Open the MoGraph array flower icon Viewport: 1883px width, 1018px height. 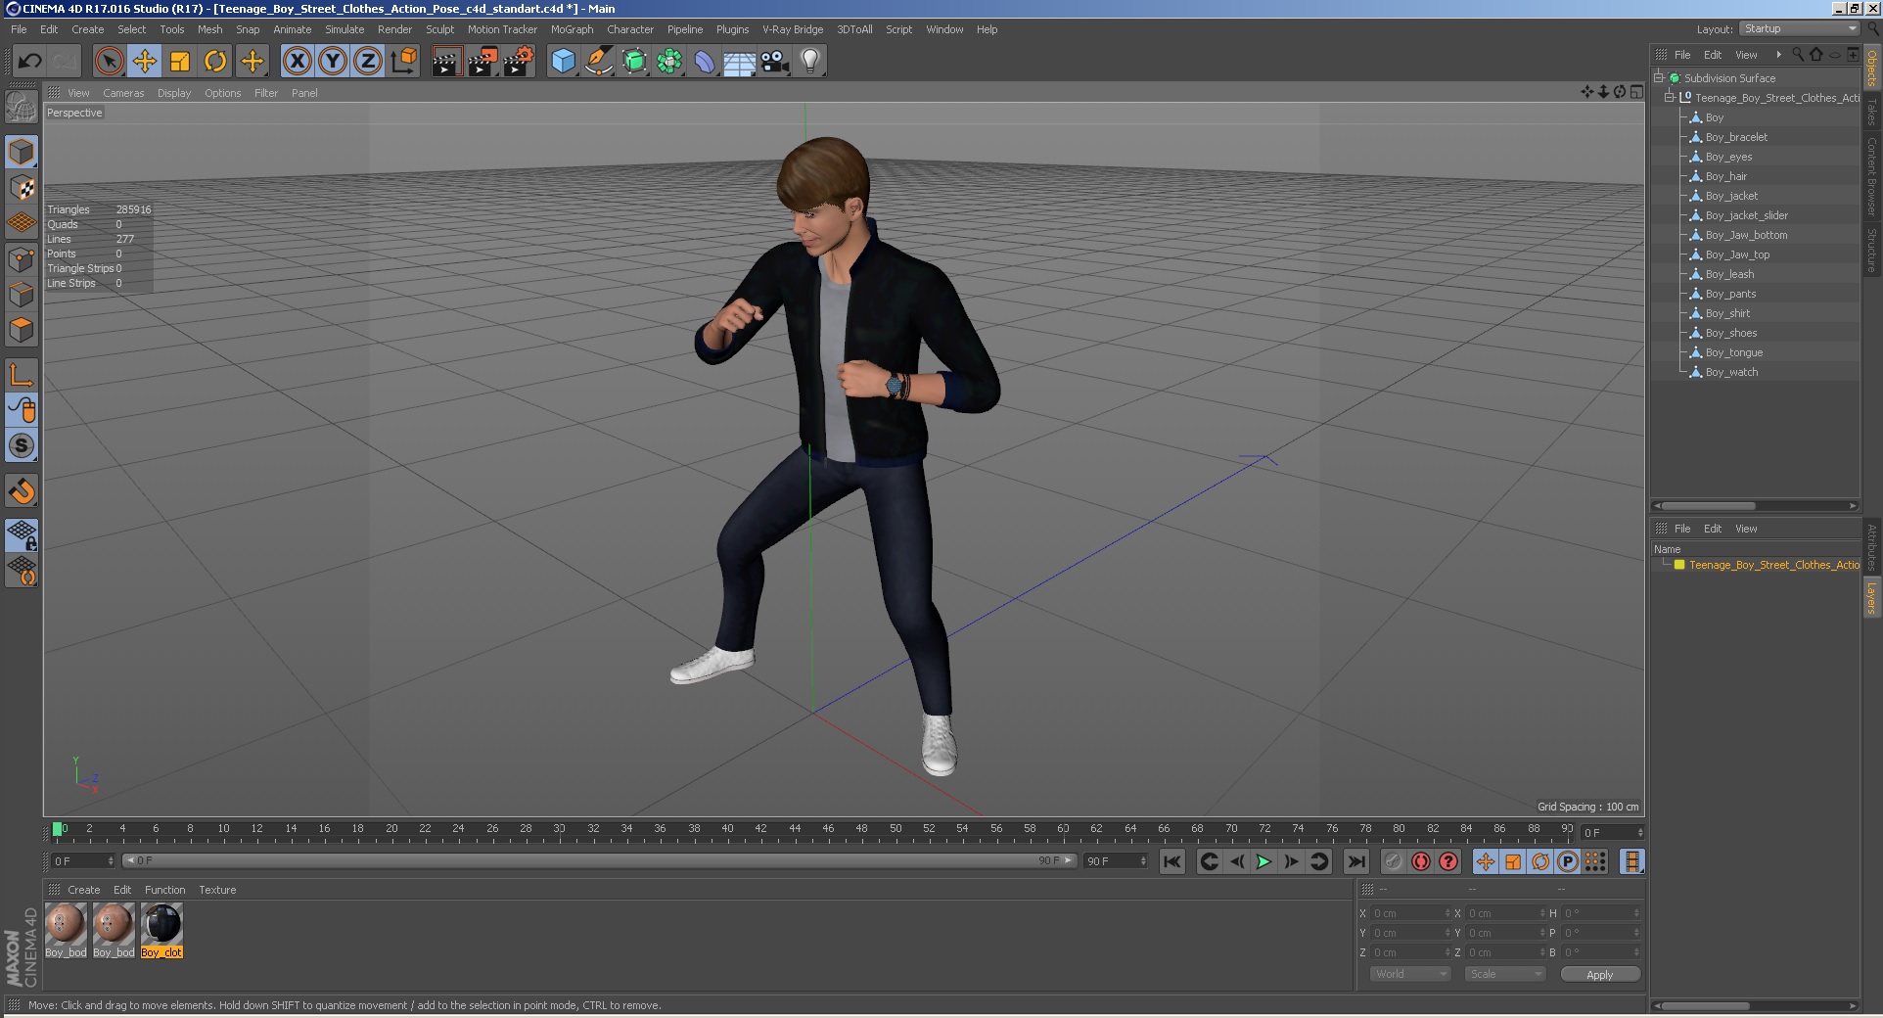(x=669, y=62)
